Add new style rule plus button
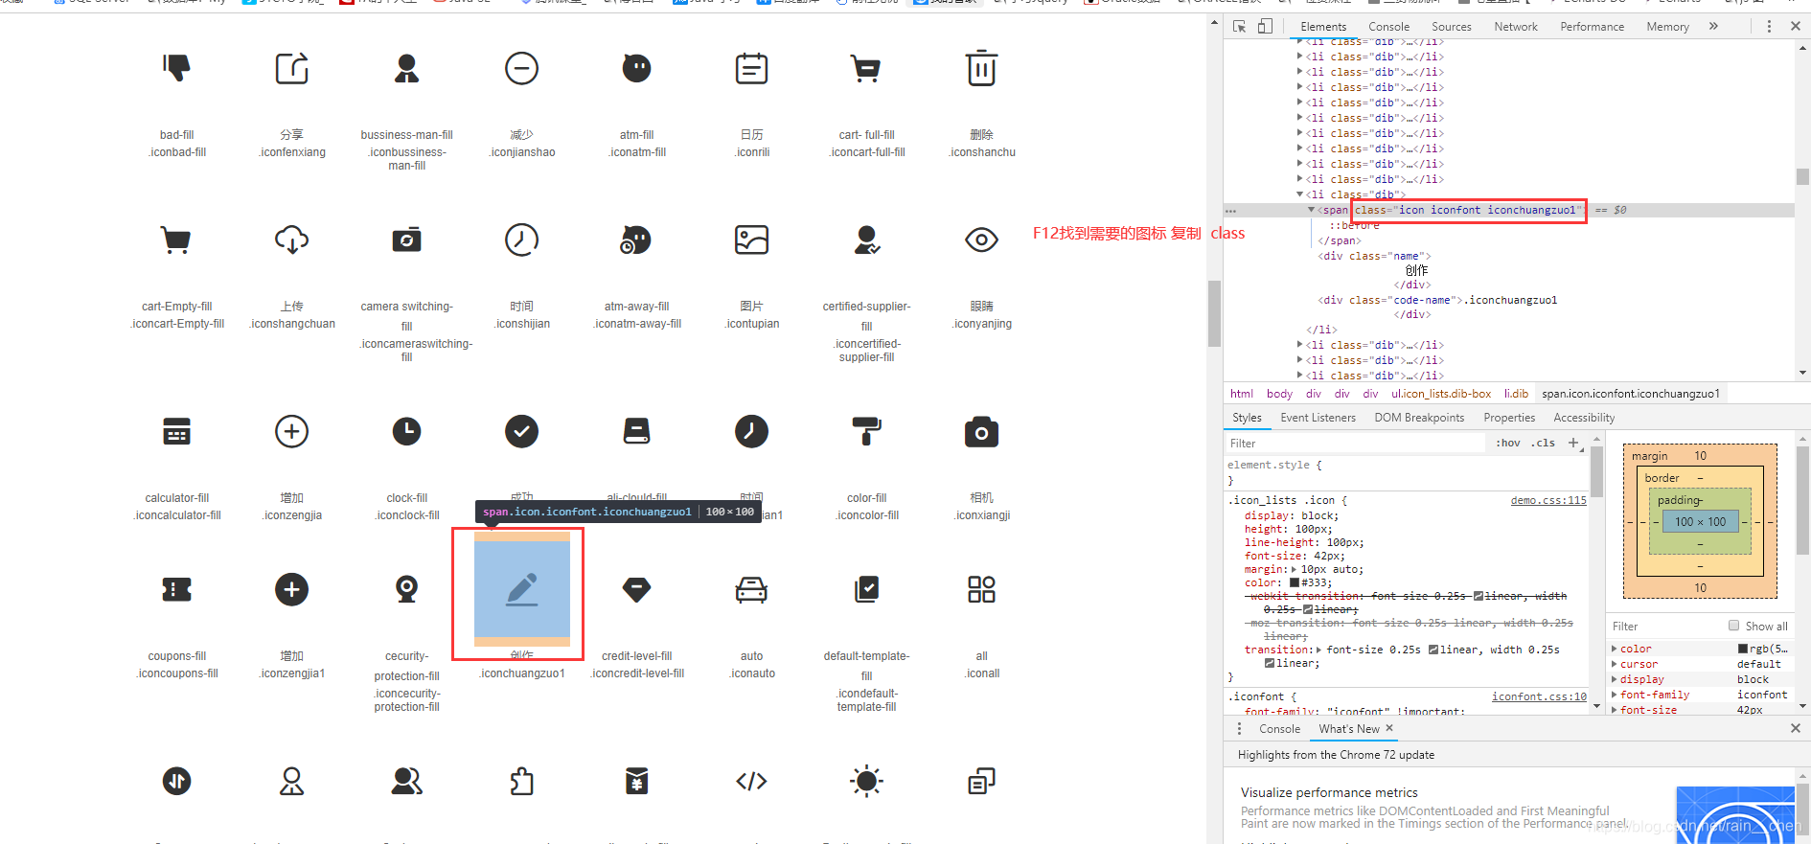The image size is (1811, 844). [x=1573, y=443]
